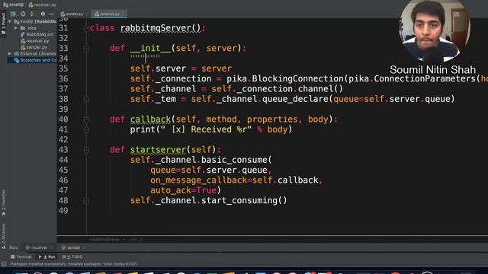The width and height of the screenshot is (488, 274).
Task: Click the select opened file icon in Project toolbar
Action: coord(13,14)
